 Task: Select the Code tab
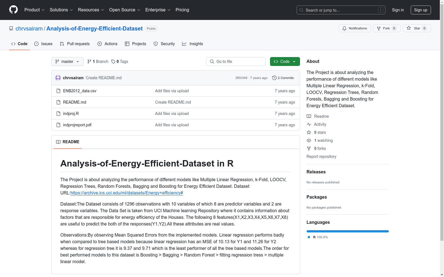(19, 44)
